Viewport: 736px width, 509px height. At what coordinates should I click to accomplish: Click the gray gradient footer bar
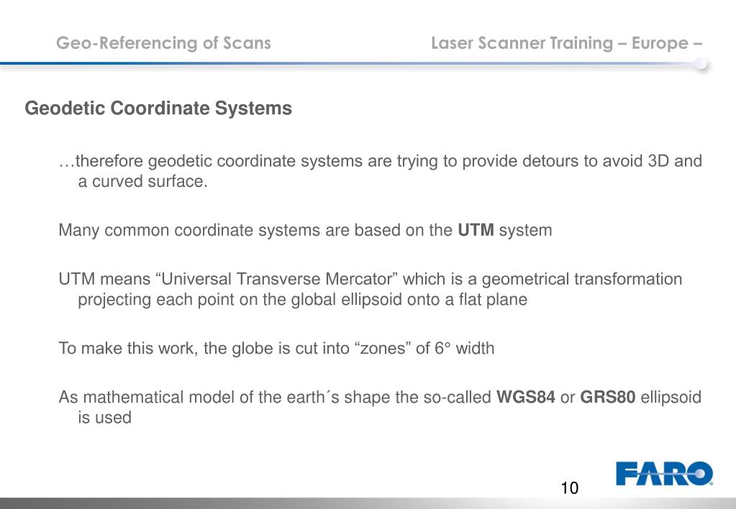[368, 503]
